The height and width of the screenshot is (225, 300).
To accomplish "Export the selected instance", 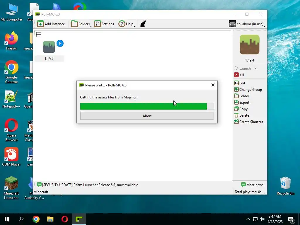I will [242, 103].
